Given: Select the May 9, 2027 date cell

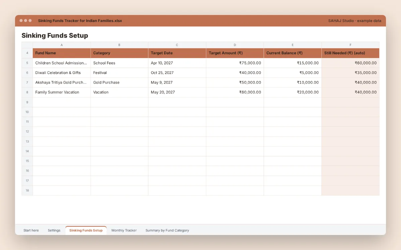Looking at the screenshot, I should 177,83.
